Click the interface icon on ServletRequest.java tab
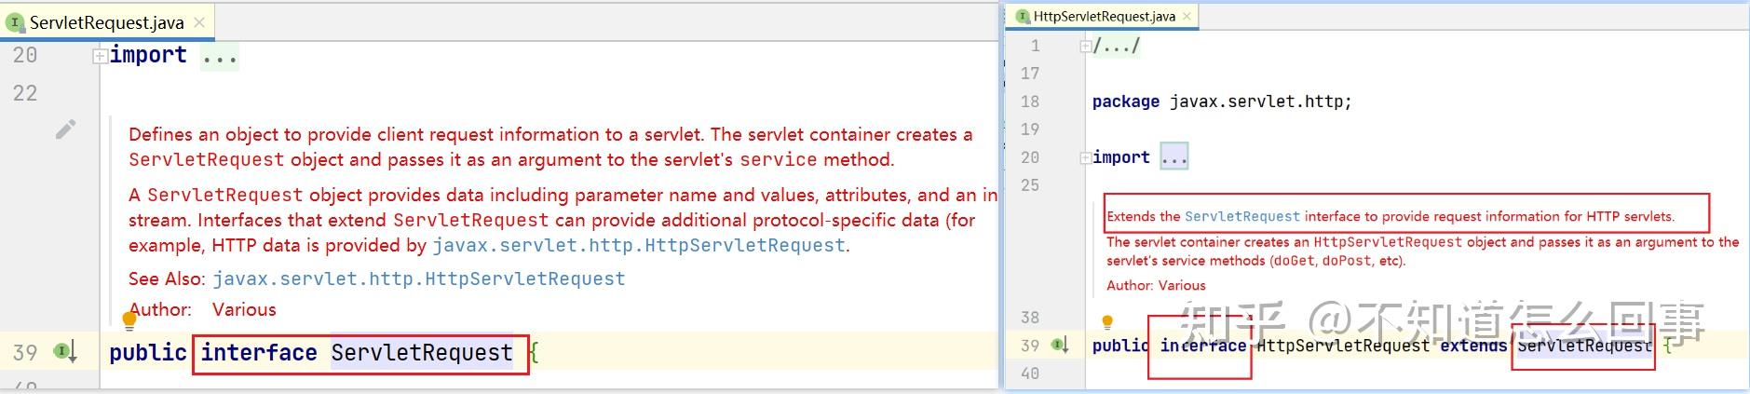Screen dimensions: 1750x394 (15, 22)
